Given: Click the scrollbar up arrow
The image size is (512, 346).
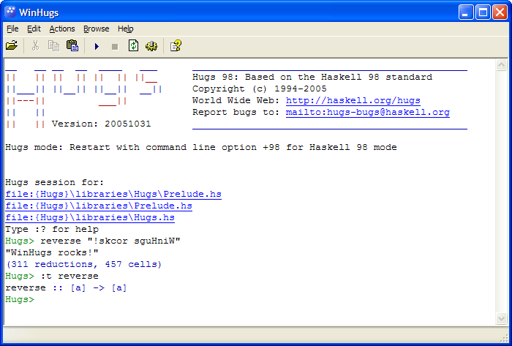Looking at the screenshot, I should [x=501, y=65].
